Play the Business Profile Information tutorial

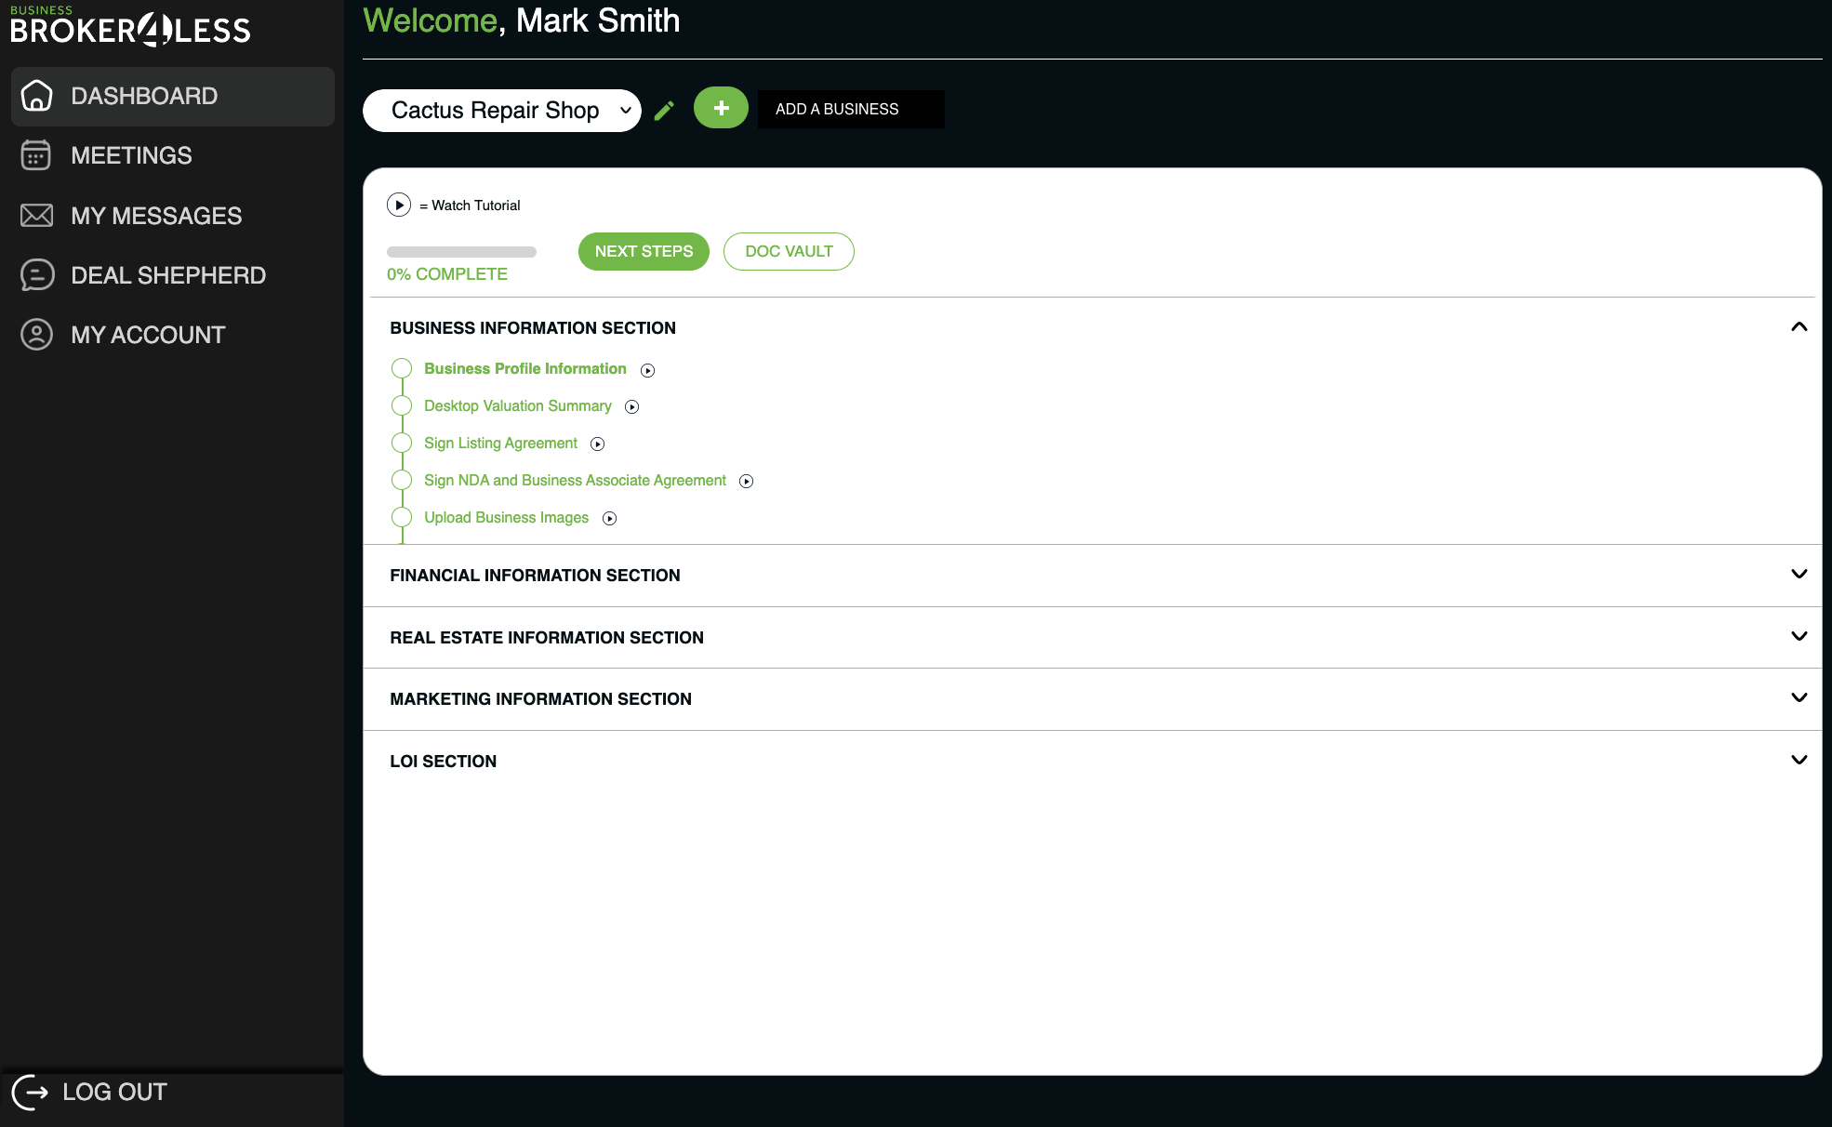(x=647, y=369)
